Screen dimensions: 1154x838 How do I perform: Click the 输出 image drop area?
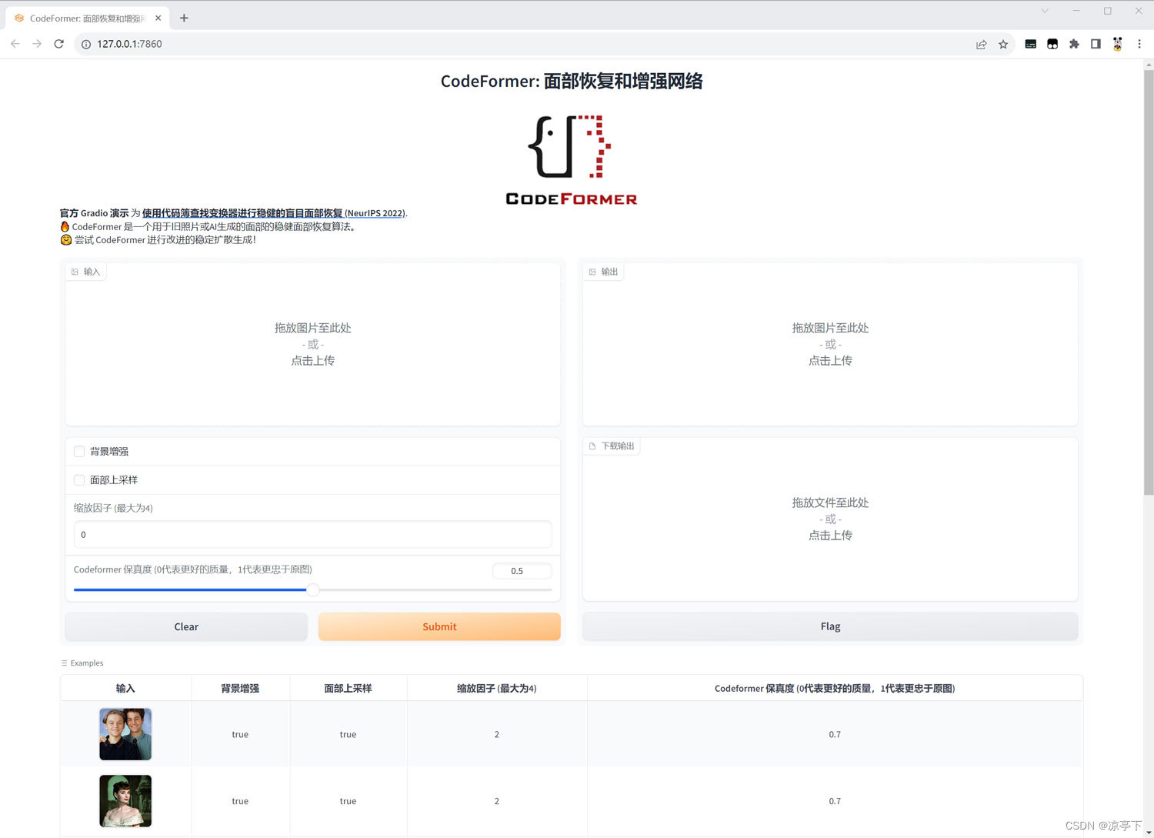click(830, 344)
